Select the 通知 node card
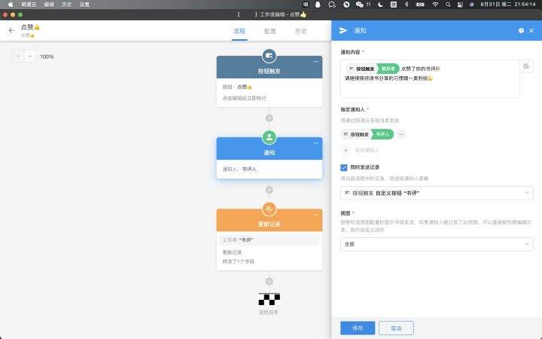Screen dimensions: 542x339 269,158
